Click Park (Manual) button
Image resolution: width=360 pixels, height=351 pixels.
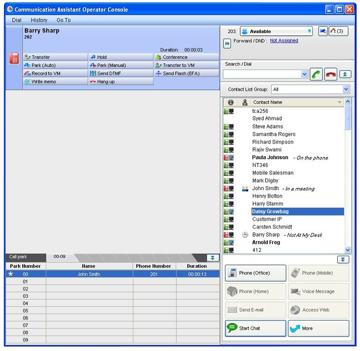[121, 65]
